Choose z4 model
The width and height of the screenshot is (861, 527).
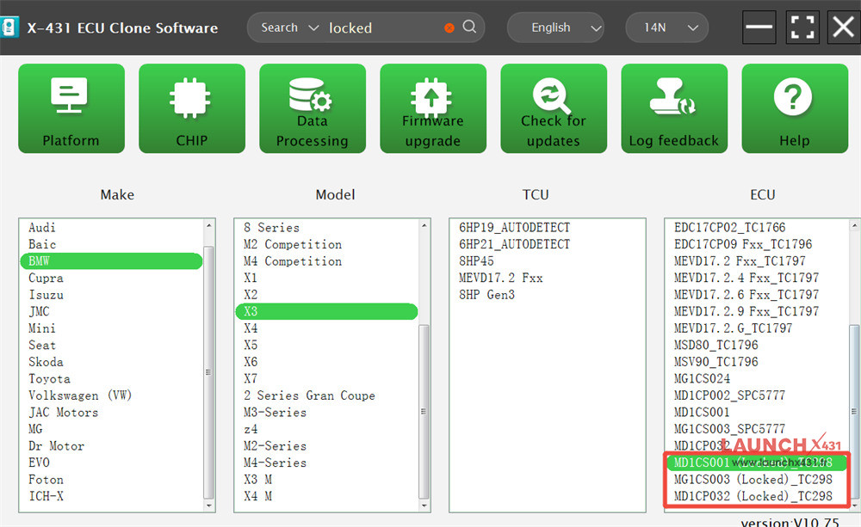(251, 429)
